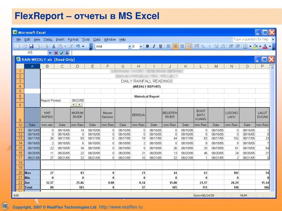
Task: Expand the Name Box dropdown arrow
Action: (x=50, y=53)
